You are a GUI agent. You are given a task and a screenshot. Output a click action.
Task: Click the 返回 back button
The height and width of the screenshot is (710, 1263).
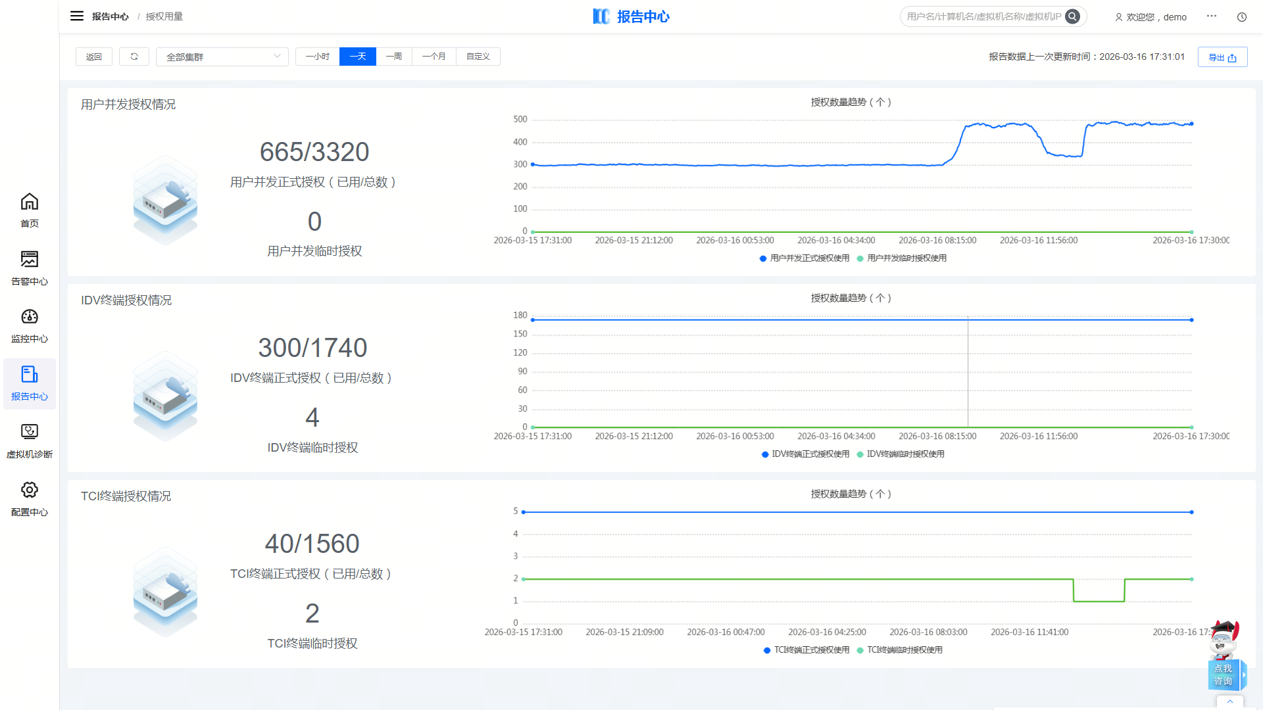pos(94,57)
